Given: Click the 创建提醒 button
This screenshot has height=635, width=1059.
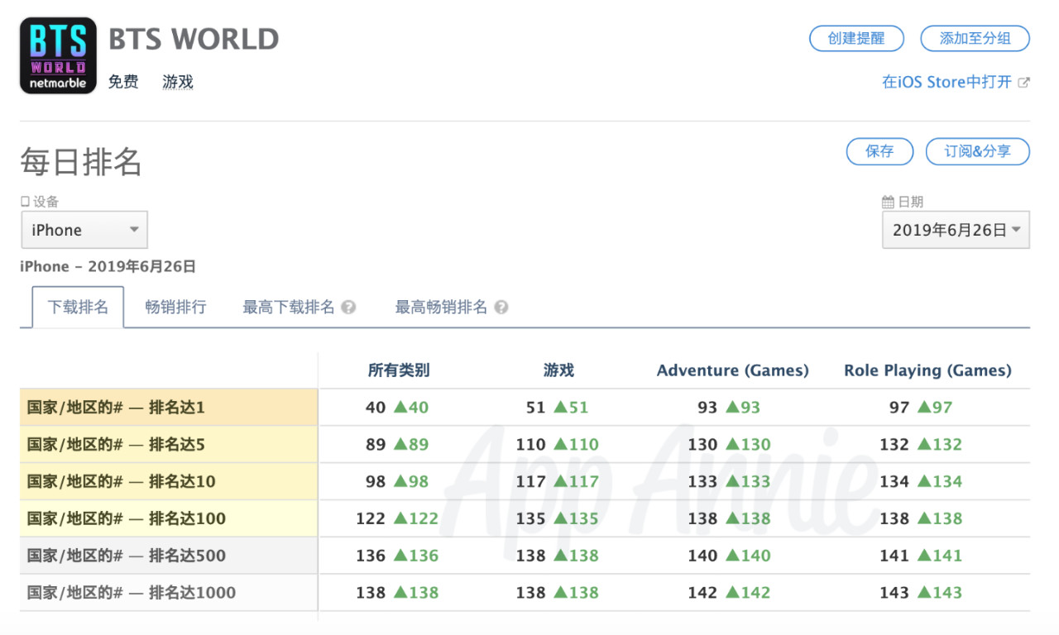Looking at the screenshot, I should 856,38.
